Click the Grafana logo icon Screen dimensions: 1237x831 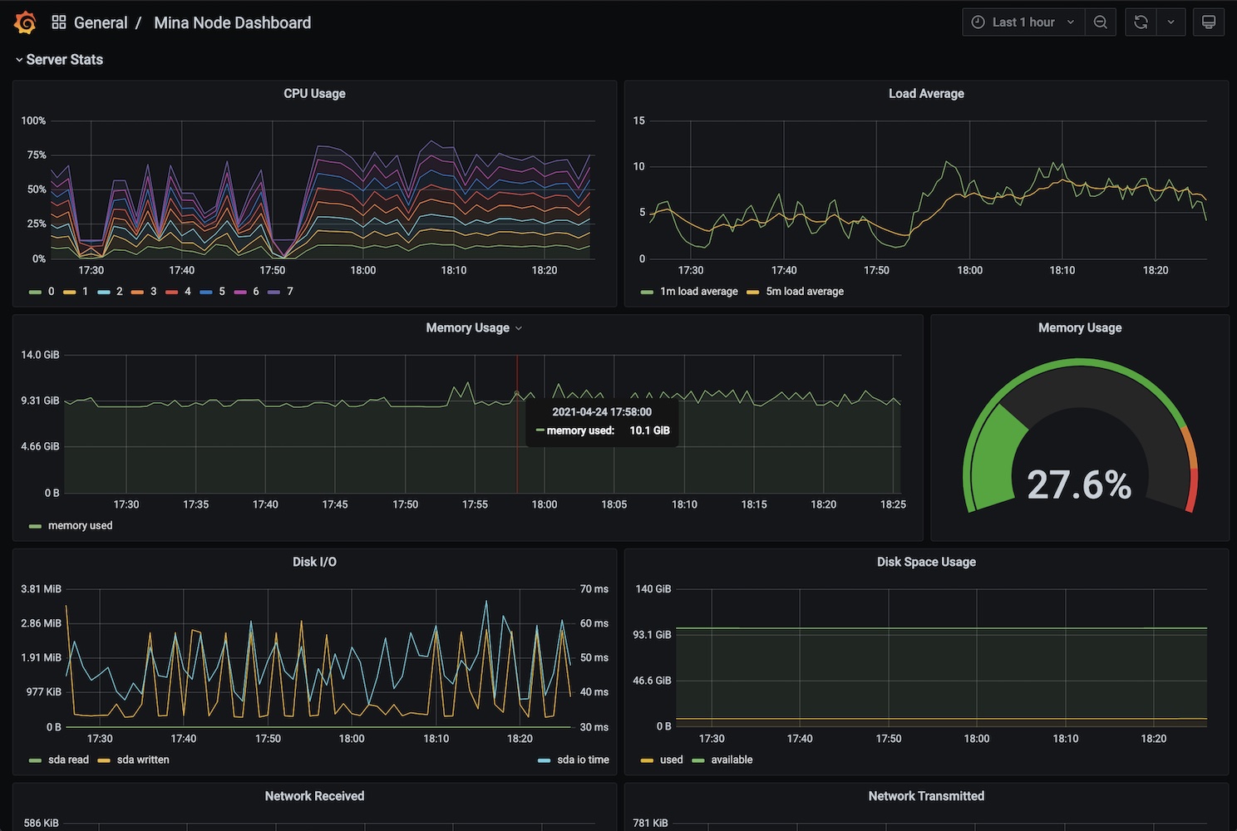point(26,22)
